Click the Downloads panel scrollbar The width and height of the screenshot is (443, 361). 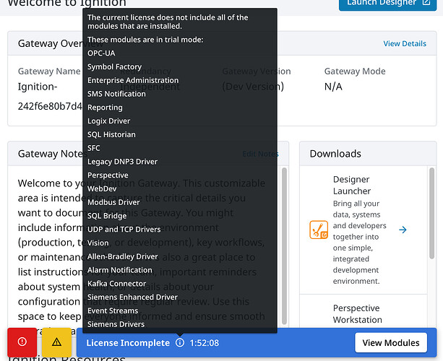coord(431,213)
